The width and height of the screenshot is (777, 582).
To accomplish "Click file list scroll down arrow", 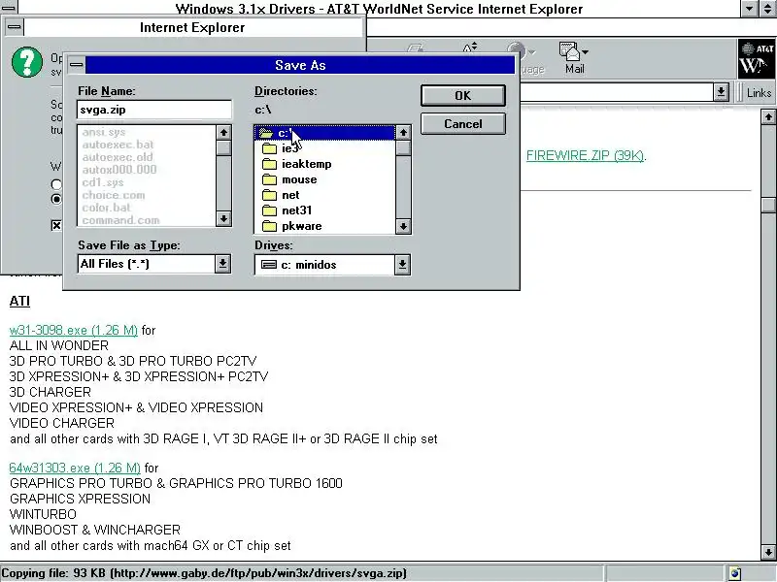I will pos(223,218).
